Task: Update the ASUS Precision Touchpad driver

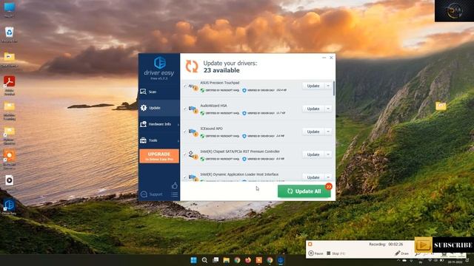Action: point(313,86)
